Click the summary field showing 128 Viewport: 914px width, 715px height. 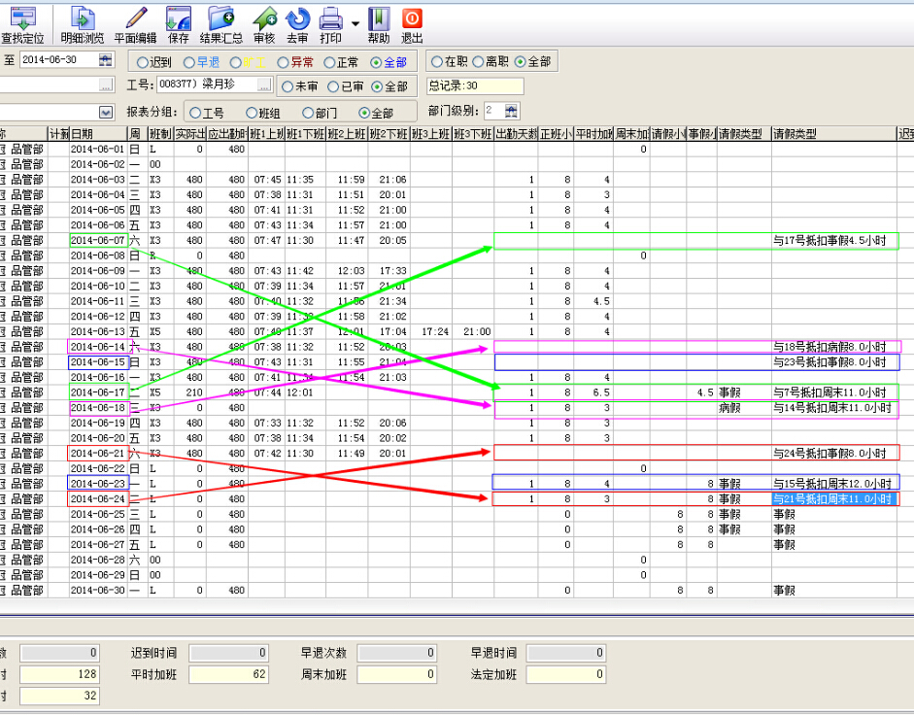[59, 674]
